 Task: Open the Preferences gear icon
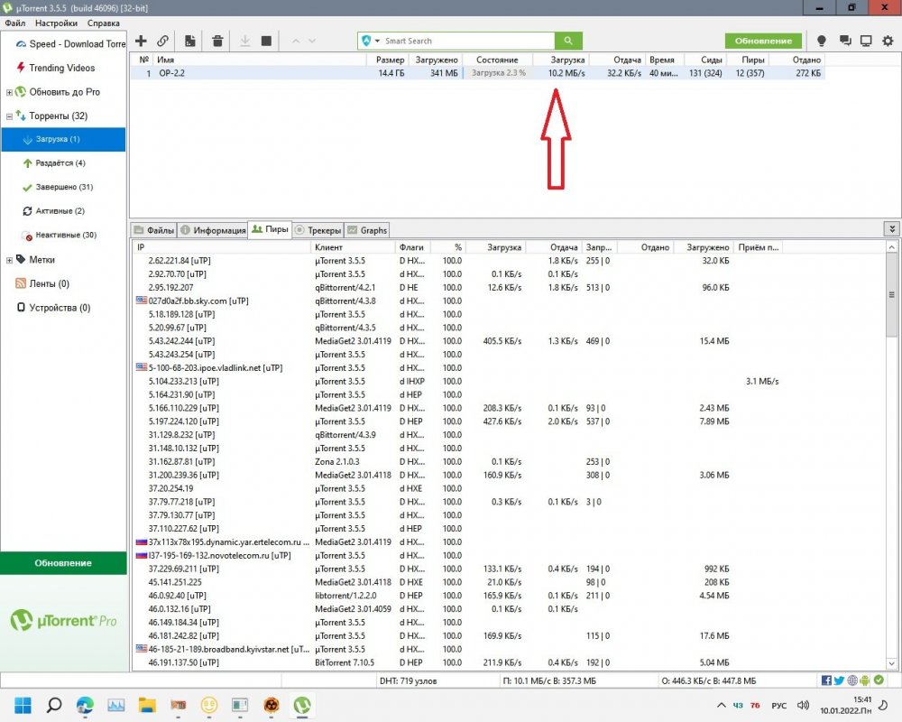[x=888, y=41]
